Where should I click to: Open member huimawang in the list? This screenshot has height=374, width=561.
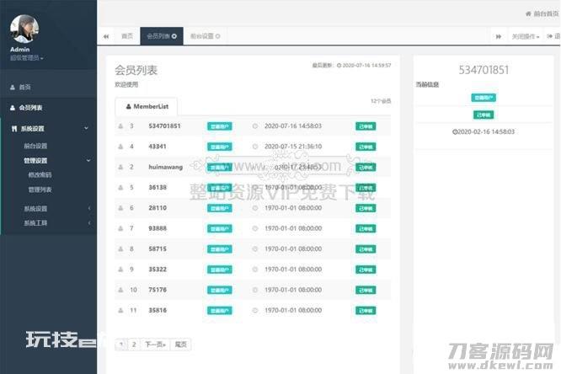166,167
